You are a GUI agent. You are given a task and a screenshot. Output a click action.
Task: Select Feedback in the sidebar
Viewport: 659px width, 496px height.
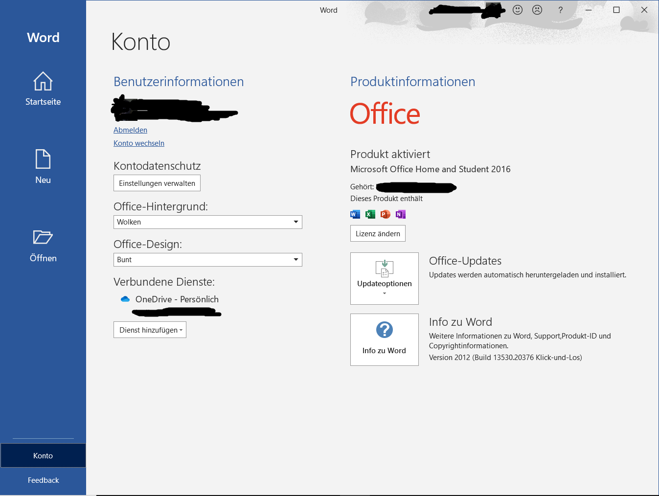[x=43, y=480]
